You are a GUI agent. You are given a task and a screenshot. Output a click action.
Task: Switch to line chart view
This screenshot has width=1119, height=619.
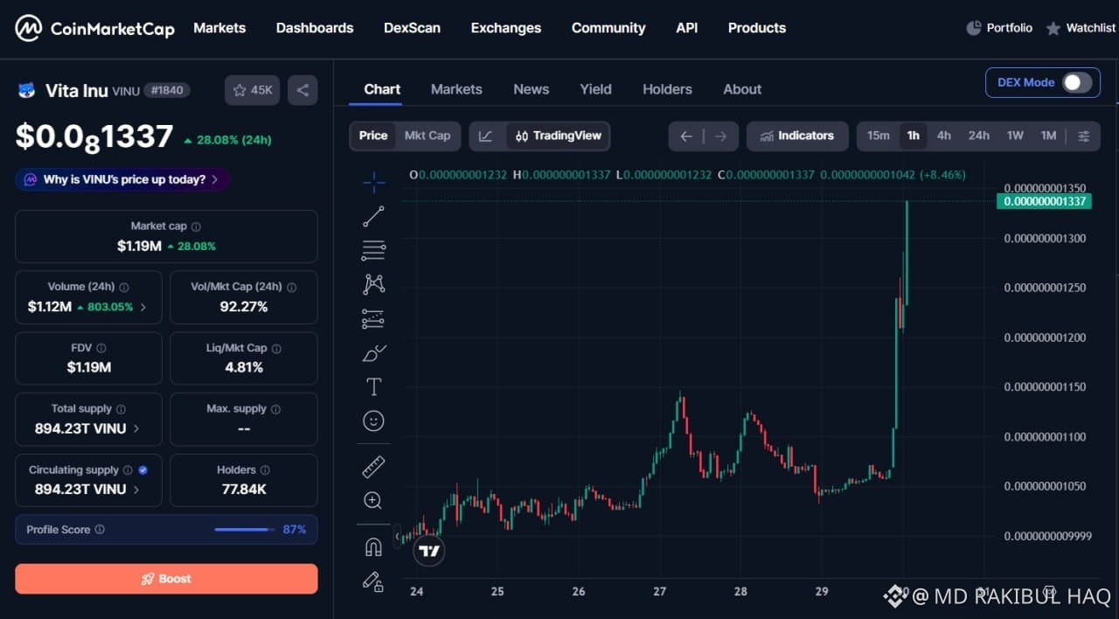click(x=486, y=136)
